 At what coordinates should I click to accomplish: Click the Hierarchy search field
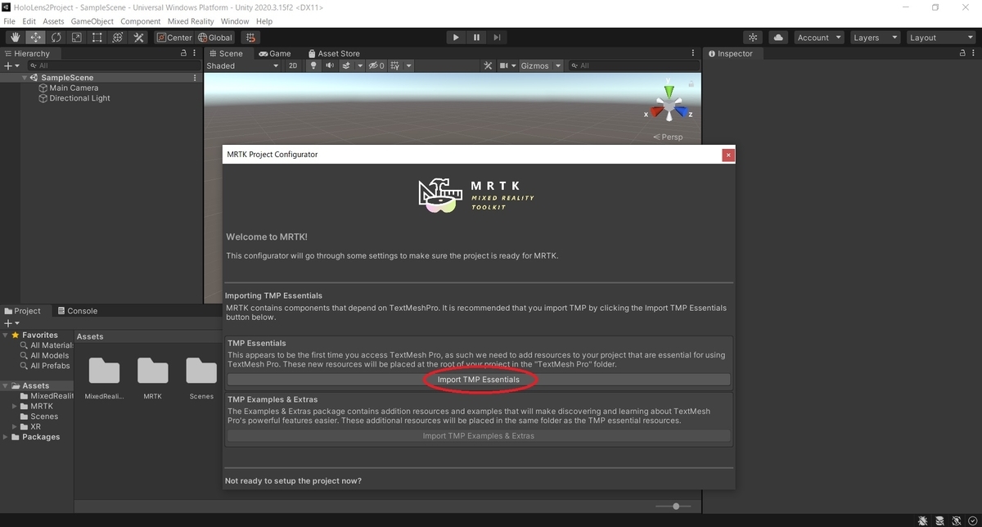115,65
